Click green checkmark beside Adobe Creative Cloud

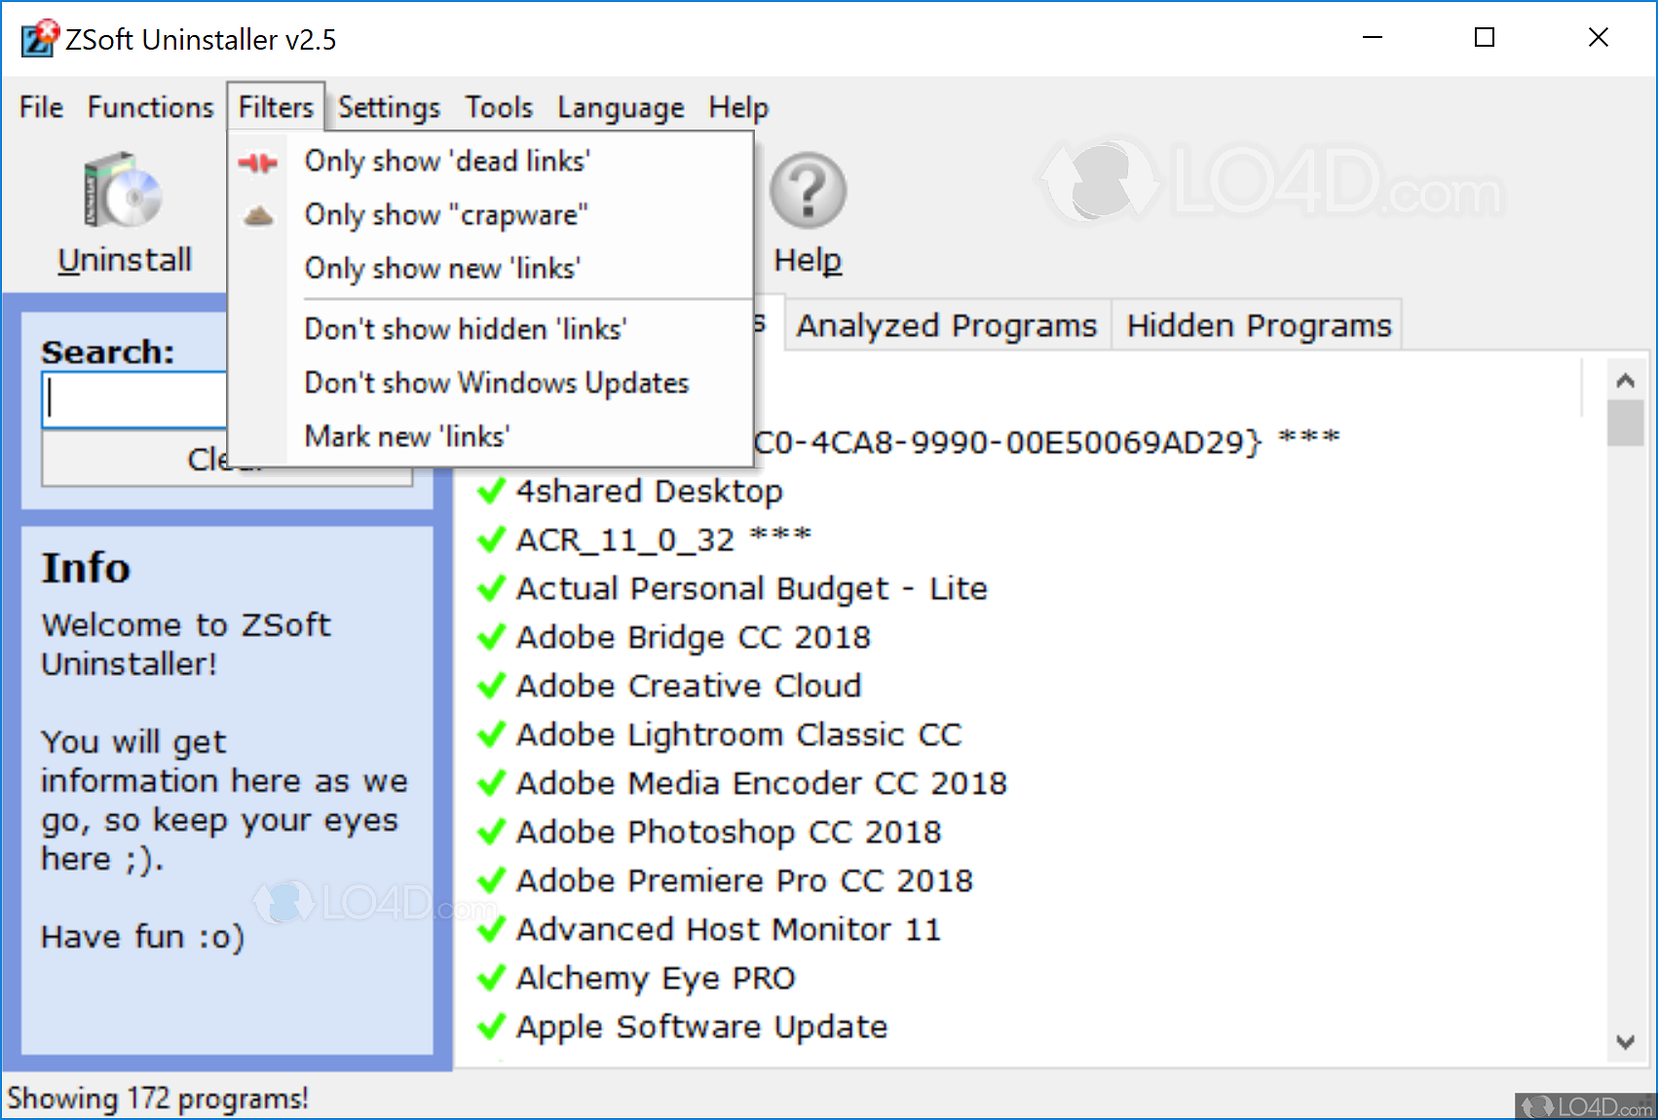click(x=492, y=686)
